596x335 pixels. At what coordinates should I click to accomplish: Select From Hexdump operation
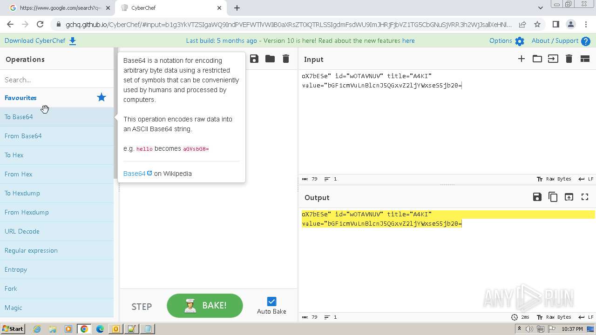tap(57, 212)
